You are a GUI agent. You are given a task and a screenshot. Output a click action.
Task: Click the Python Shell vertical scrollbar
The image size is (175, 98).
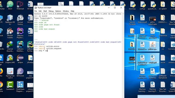click(123, 55)
